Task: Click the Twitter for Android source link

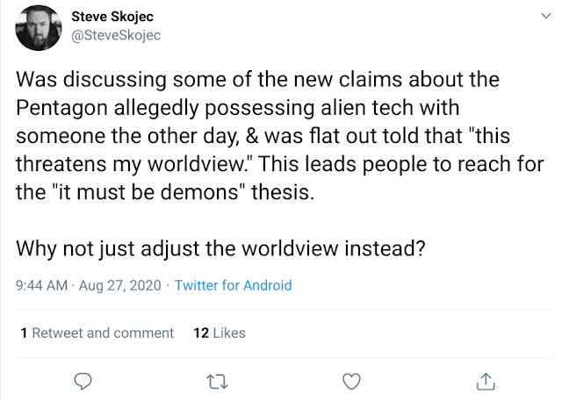Action: click(233, 285)
